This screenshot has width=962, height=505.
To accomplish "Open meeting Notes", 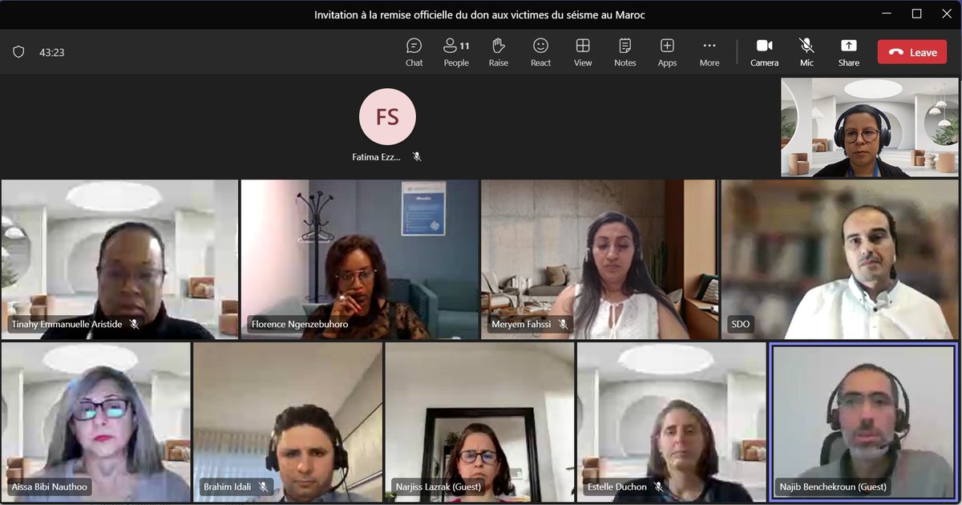I will pyautogui.click(x=625, y=52).
